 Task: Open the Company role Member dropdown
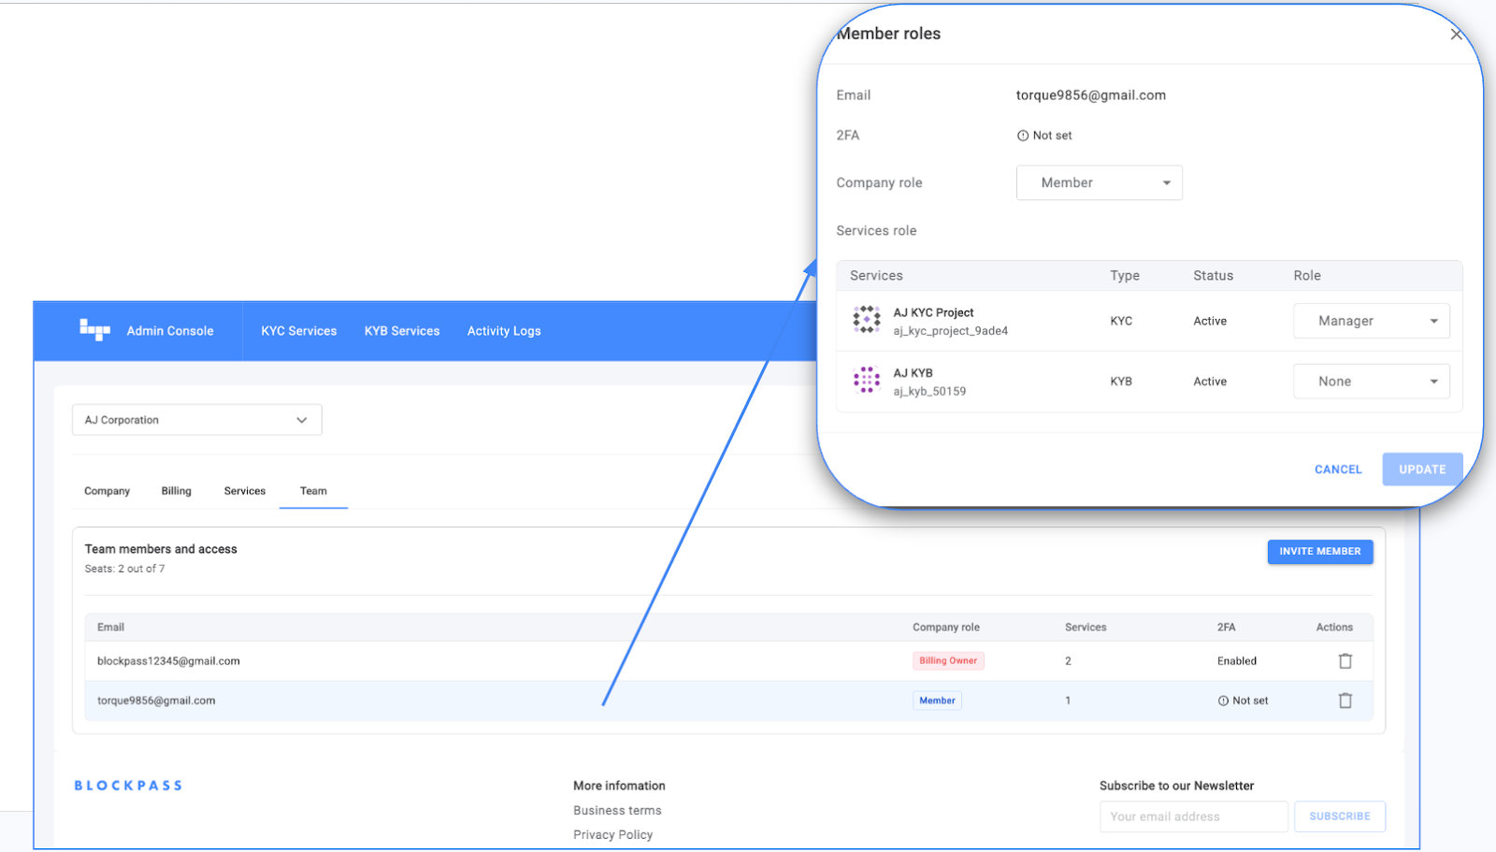coord(1099,183)
